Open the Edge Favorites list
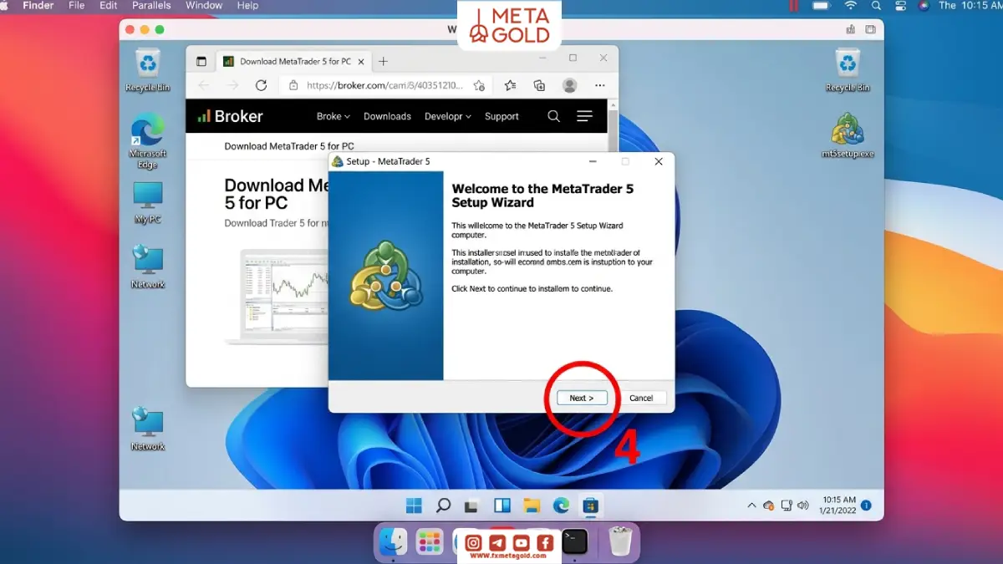1003x564 pixels. tap(510, 85)
